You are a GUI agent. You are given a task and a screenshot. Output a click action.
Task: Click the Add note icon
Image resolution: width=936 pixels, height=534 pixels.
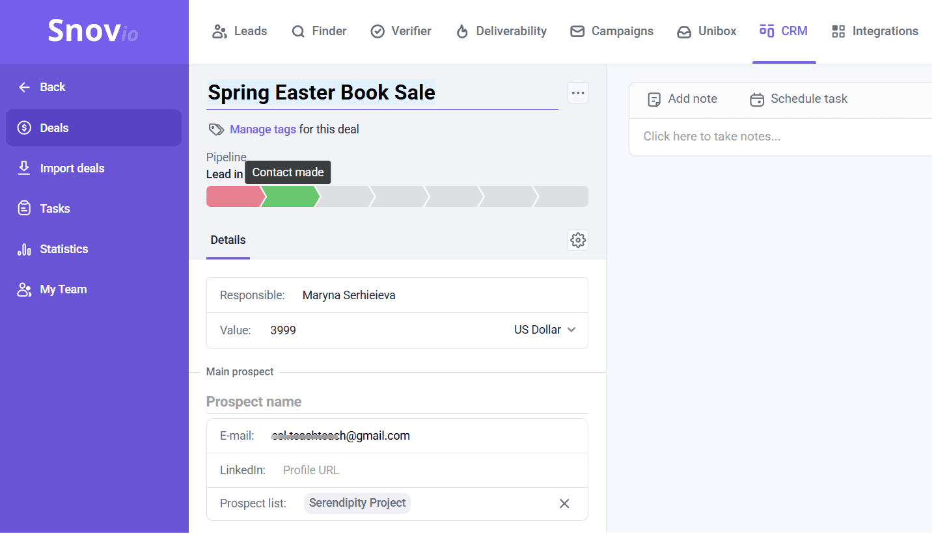pyautogui.click(x=654, y=100)
